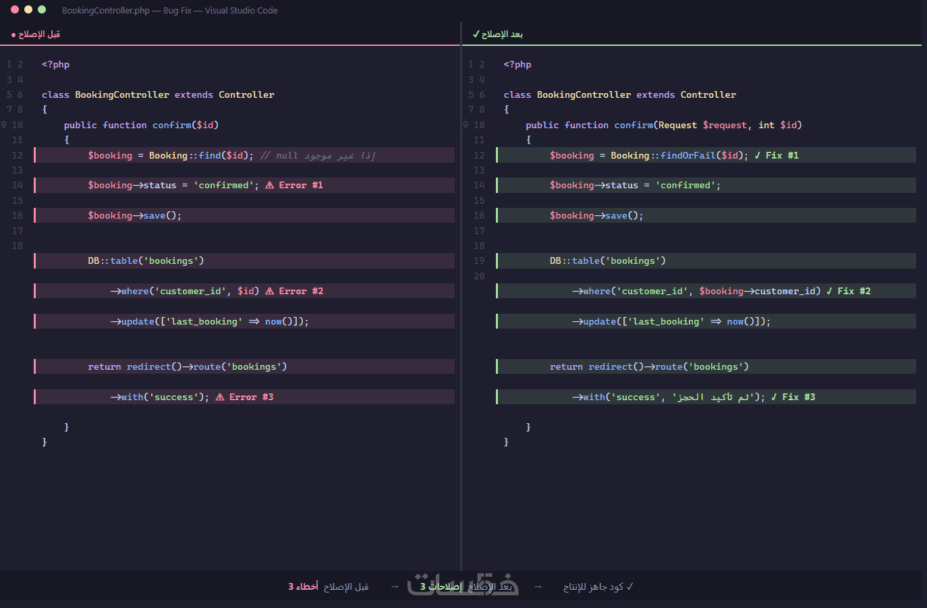Screen dimensions: 927x608
Task: Click class BookingController line in left pane
Action: (158, 95)
